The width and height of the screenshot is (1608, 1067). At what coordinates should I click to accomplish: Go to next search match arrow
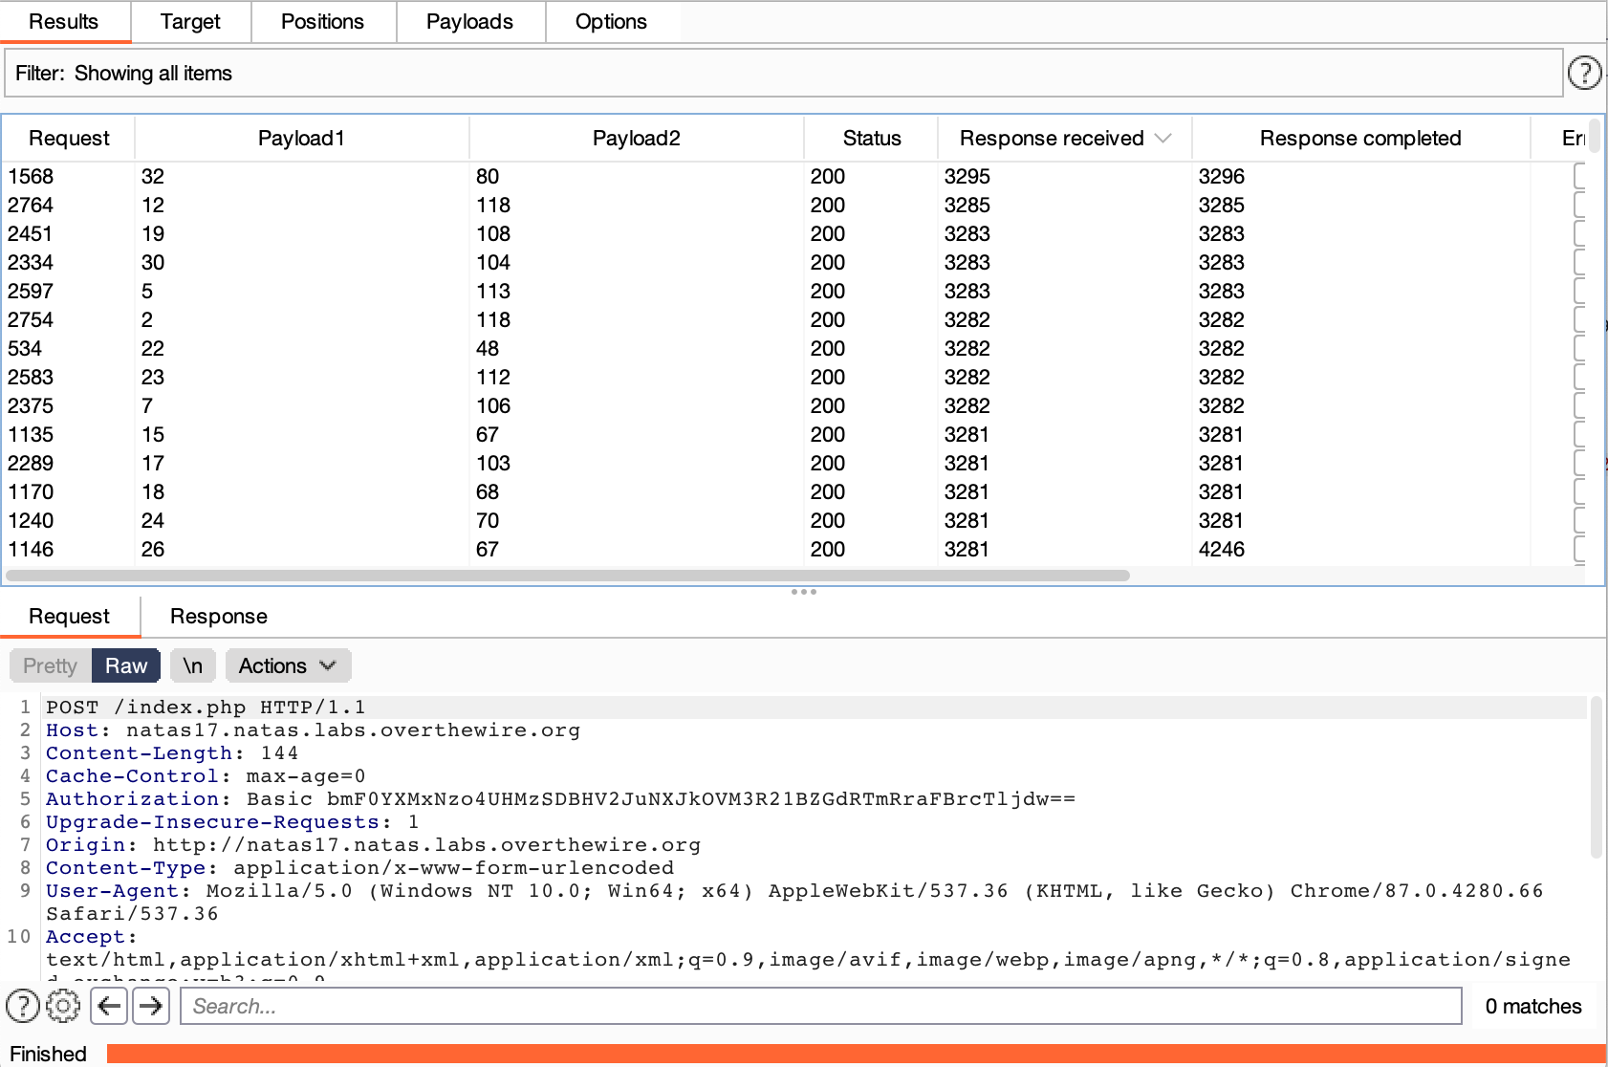click(x=151, y=1006)
